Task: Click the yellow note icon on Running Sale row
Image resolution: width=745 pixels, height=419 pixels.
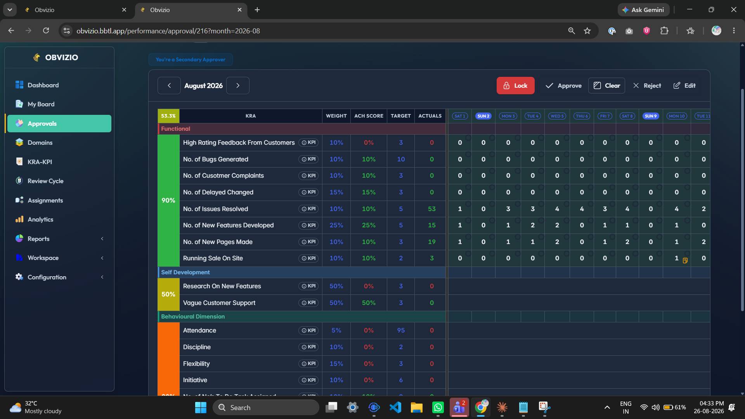Action: [685, 261]
